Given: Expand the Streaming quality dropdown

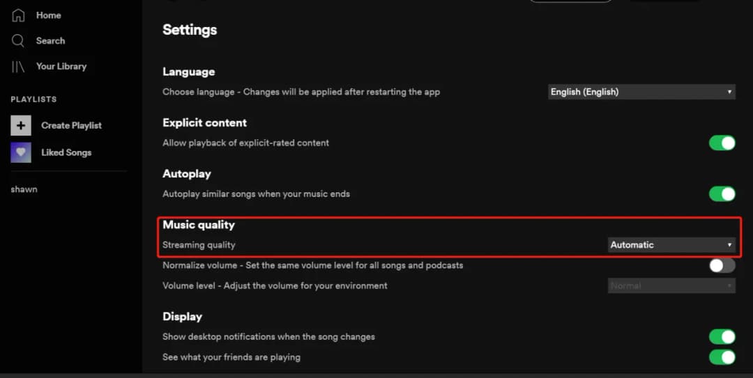Looking at the screenshot, I should [x=671, y=245].
